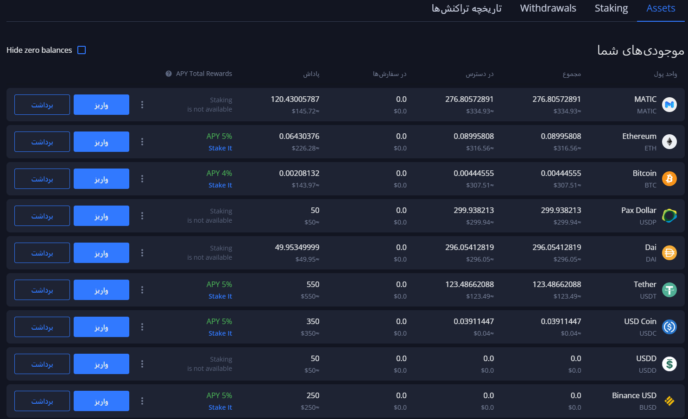
Task: Open the three-dot menu for the Tether row
Action: pyautogui.click(x=142, y=290)
